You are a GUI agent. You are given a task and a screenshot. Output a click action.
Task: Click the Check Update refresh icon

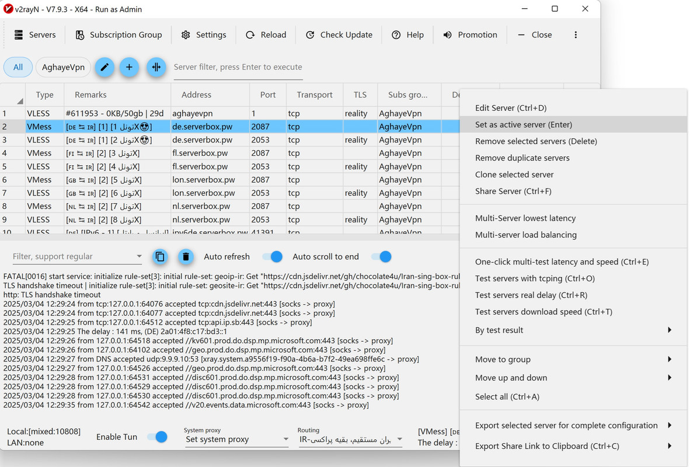pos(310,35)
